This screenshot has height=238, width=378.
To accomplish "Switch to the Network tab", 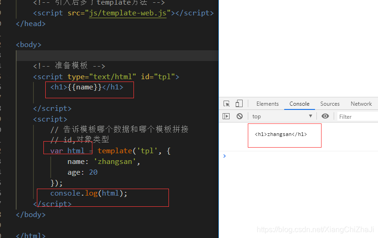I will [361, 104].
